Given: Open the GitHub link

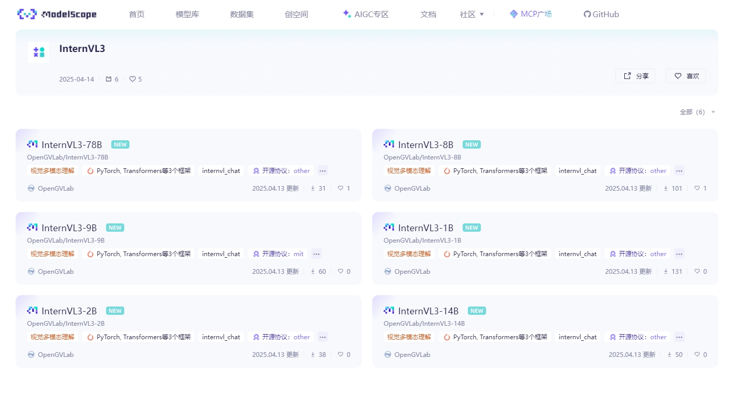Looking at the screenshot, I should [601, 15].
